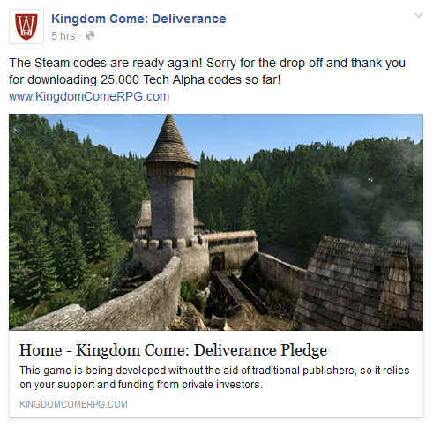Click the wooden drawbridge in the image
Viewport: 433px width, 427px height.
[x=239, y=293]
